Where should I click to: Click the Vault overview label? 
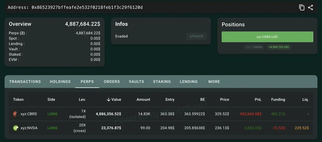click(14, 49)
